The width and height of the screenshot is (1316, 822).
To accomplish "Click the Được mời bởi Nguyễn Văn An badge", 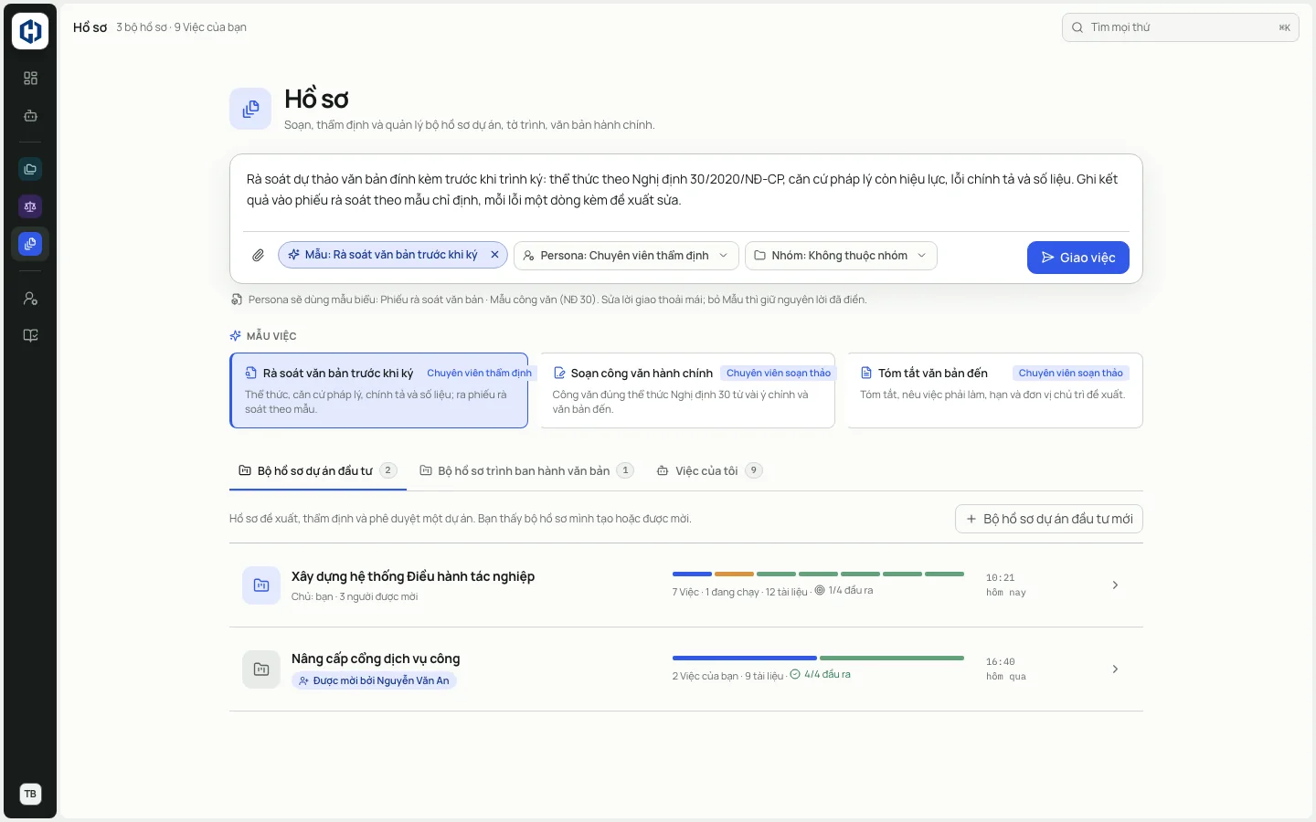I will point(374,680).
